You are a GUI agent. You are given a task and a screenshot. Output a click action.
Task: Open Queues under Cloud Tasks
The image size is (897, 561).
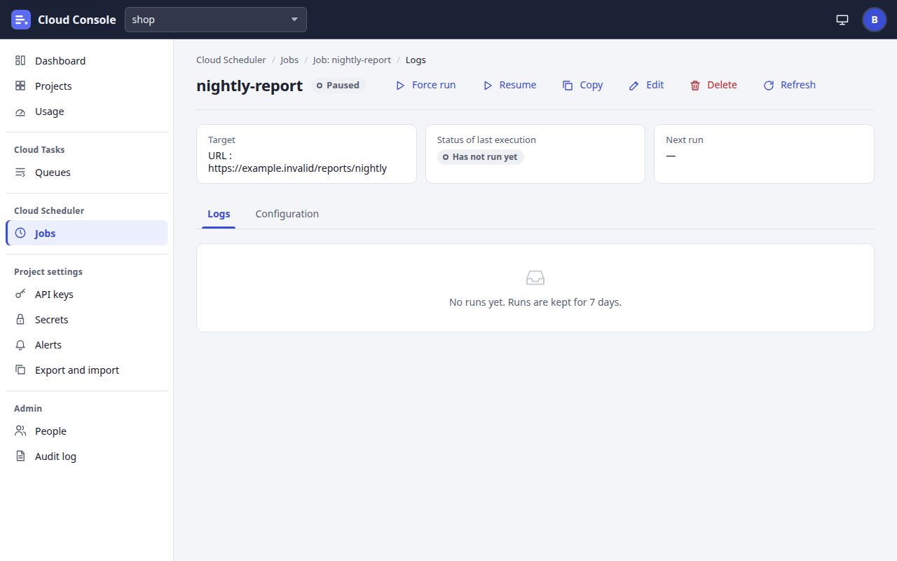[86, 173]
